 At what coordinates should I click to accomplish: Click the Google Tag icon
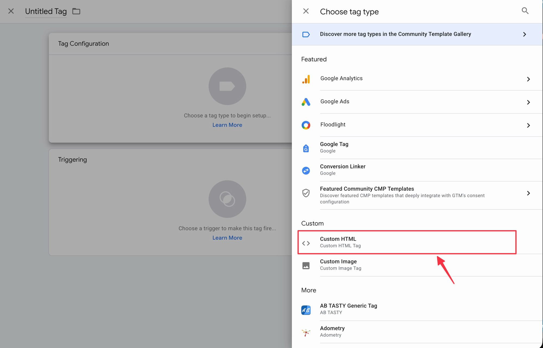(x=306, y=148)
